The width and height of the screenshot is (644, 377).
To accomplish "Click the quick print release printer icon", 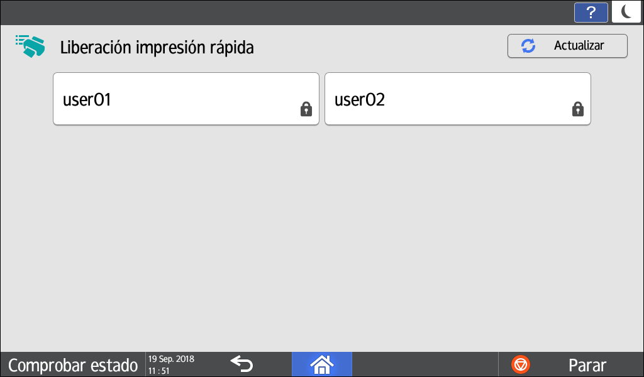I will tap(30, 46).
